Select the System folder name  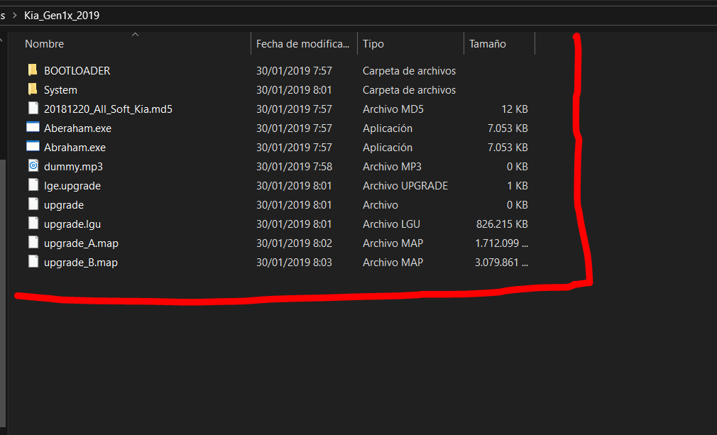[60, 90]
